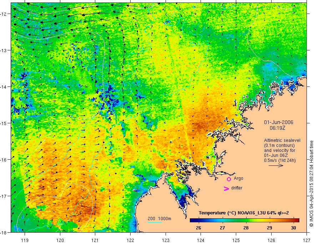Image resolution: width=314 pixels, height=243 pixels.
Task: Click the color bar label 29
Action: pyautogui.click(x=269, y=228)
